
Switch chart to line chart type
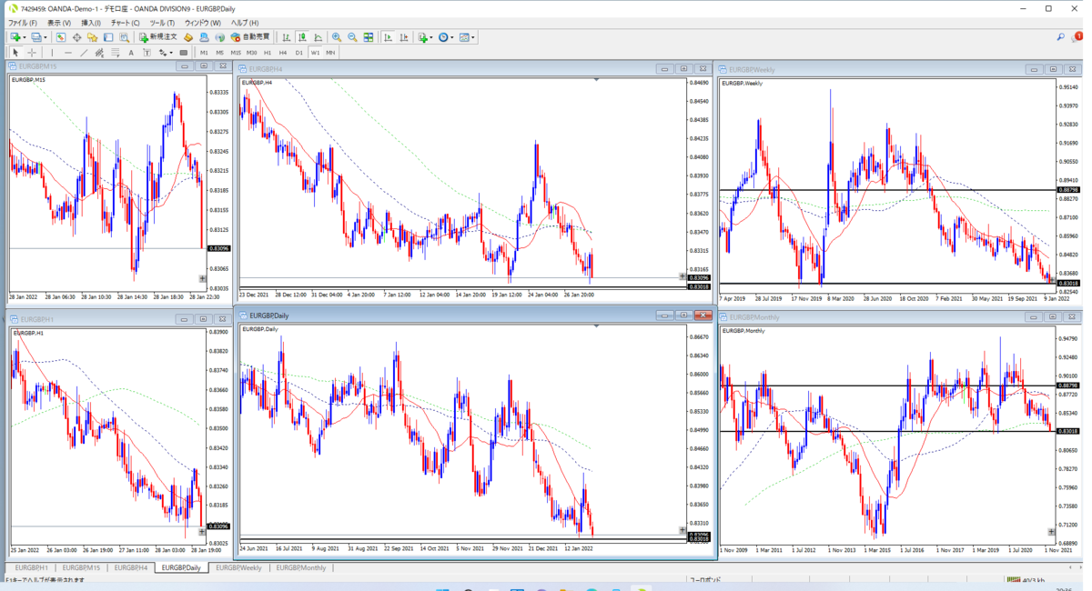[x=318, y=37]
